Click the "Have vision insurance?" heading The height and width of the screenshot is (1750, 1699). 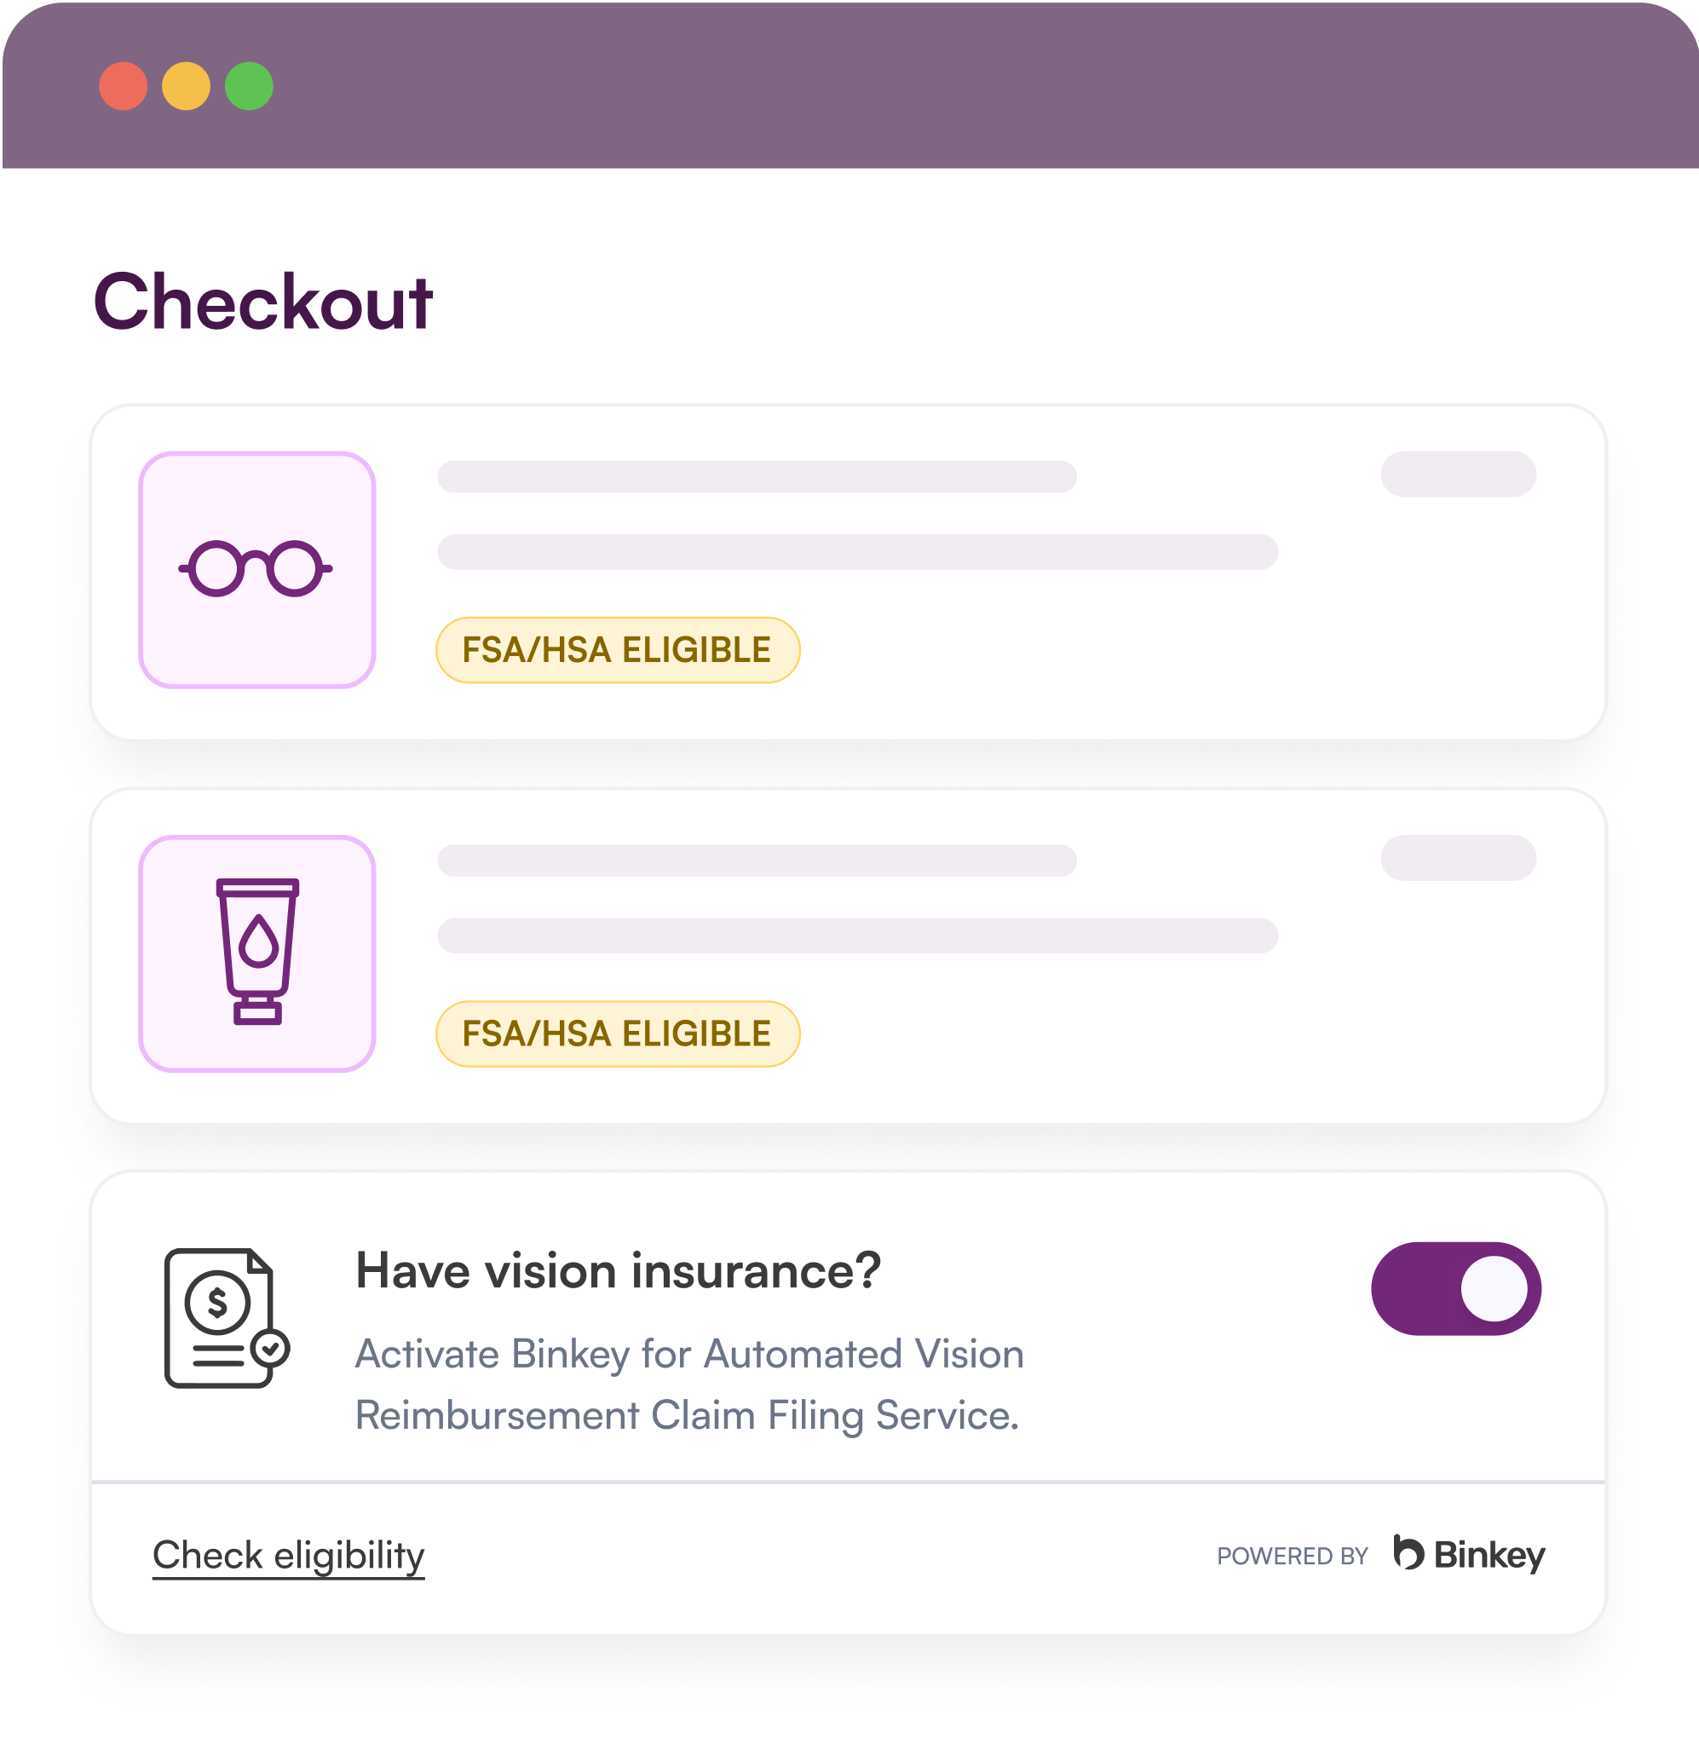[618, 1270]
